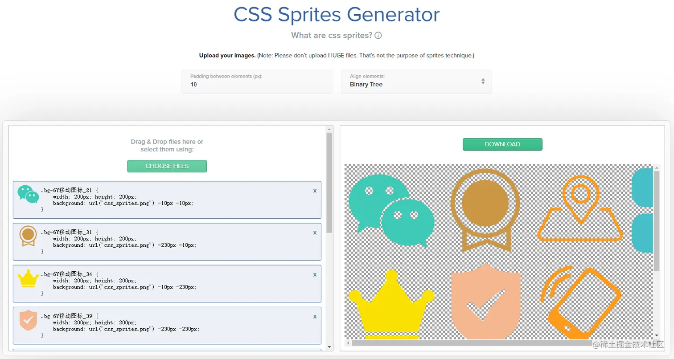
Task: Click the orange vibrating phone icon in the preview
Action: pyautogui.click(x=581, y=303)
